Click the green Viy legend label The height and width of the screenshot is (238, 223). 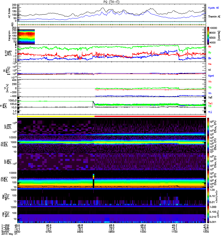tap(210, 87)
